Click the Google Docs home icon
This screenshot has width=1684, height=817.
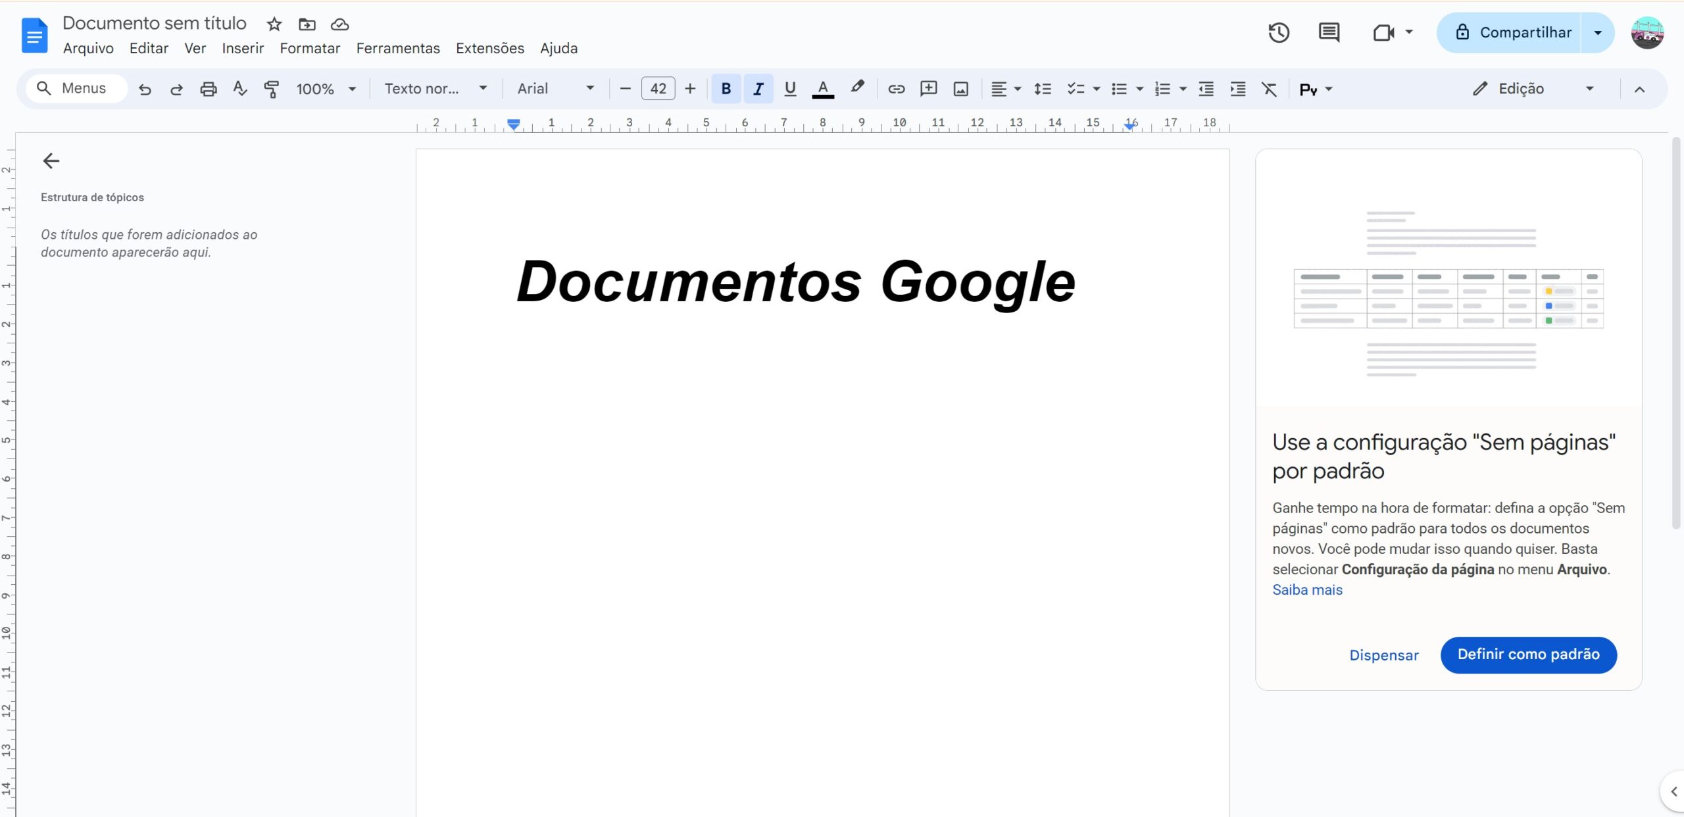pos(34,35)
